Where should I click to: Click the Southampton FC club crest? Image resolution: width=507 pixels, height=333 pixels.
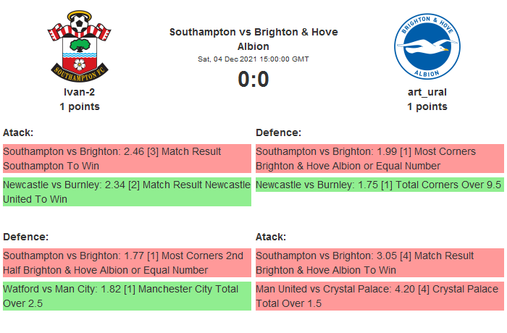coord(80,45)
